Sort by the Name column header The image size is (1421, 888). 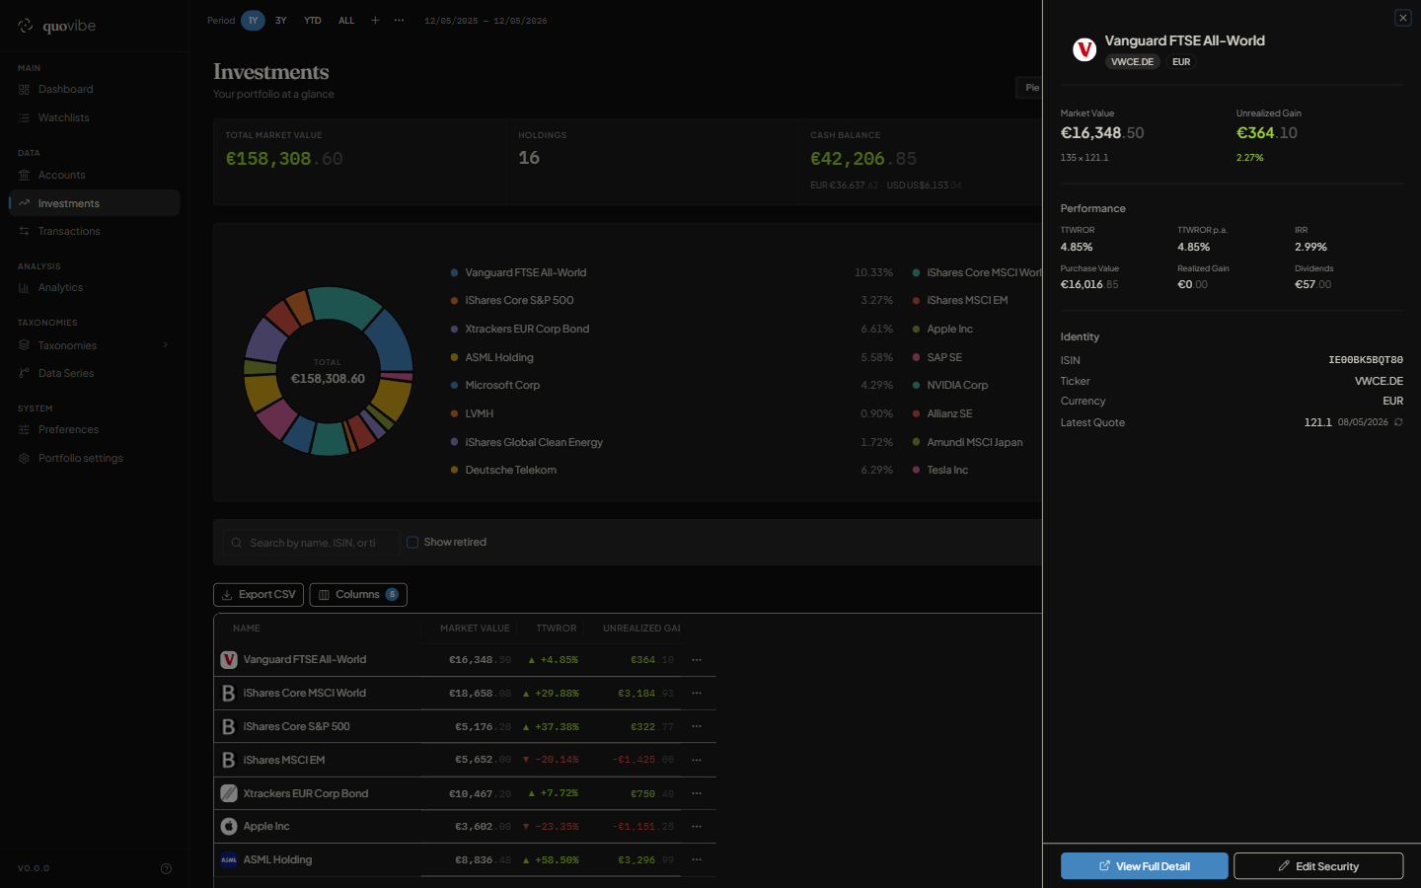pos(247,629)
